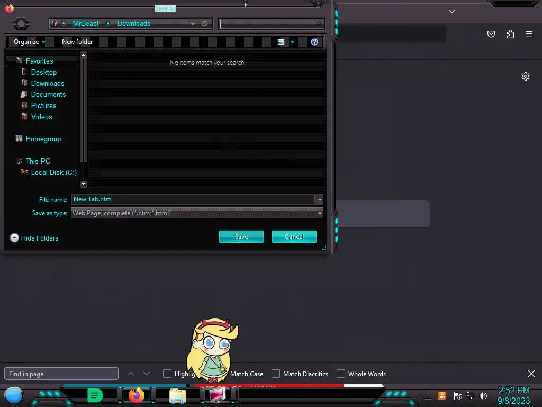Click Hide Folders link
542x407 pixels.
pos(39,238)
